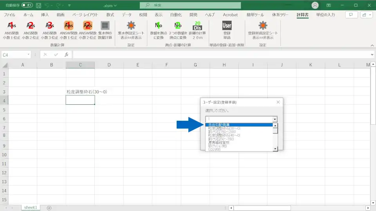Image resolution: width=376 pixels, height=211 pixels.
Task: Select 粒度調整砕石(40~0) in dropdown list
Action: click(239, 136)
